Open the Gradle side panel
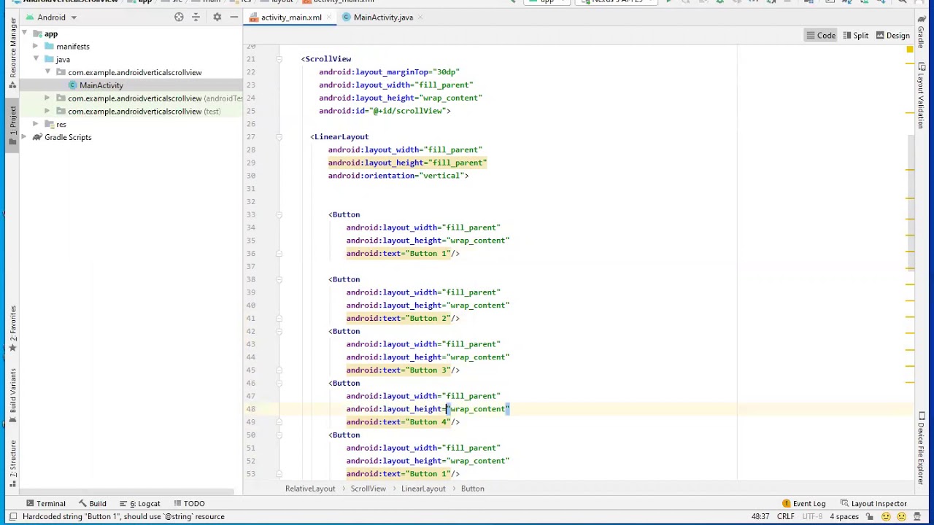This screenshot has height=525, width=934. click(x=921, y=32)
